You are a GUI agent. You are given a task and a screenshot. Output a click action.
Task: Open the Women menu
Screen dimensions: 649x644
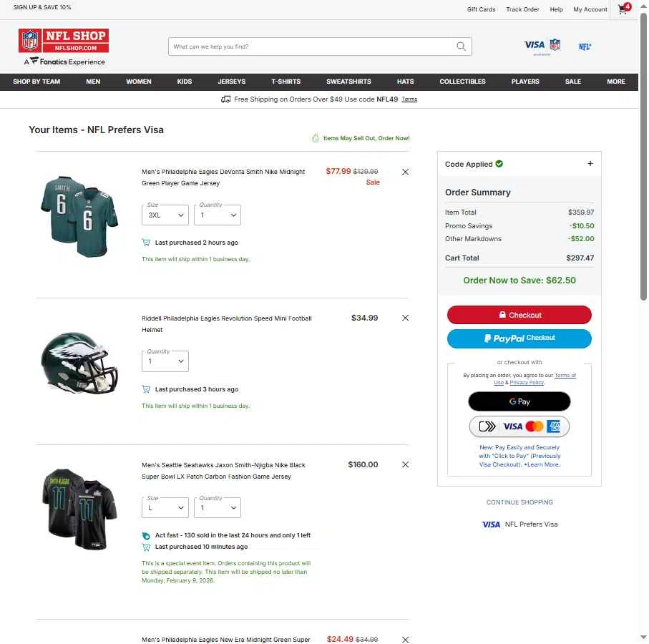139,82
